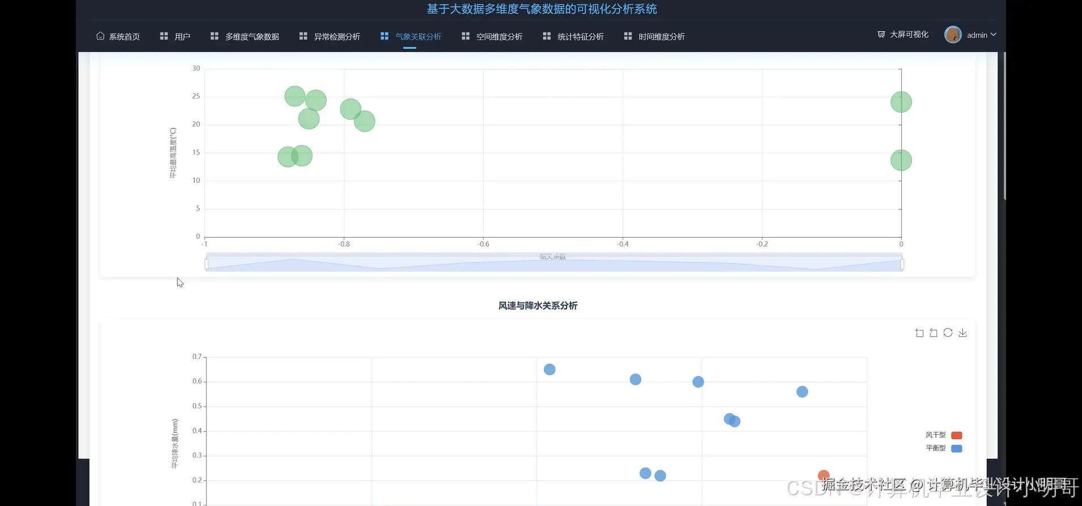The height and width of the screenshot is (506, 1082).
Task: Click the grid icon beside 空间维度分析
Action: point(466,36)
